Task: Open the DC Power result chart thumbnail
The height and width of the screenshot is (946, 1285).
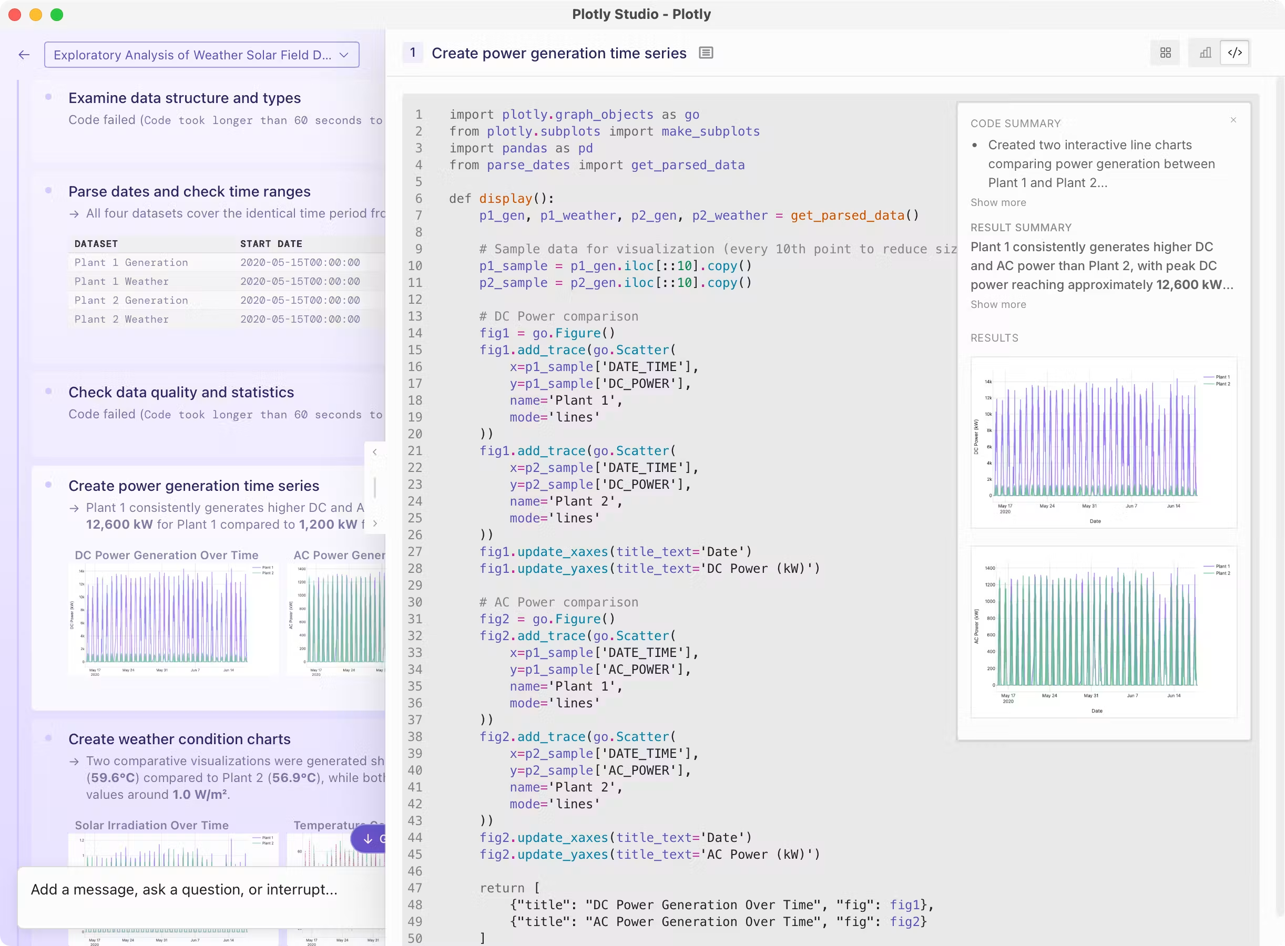Action: click(x=1104, y=442)
